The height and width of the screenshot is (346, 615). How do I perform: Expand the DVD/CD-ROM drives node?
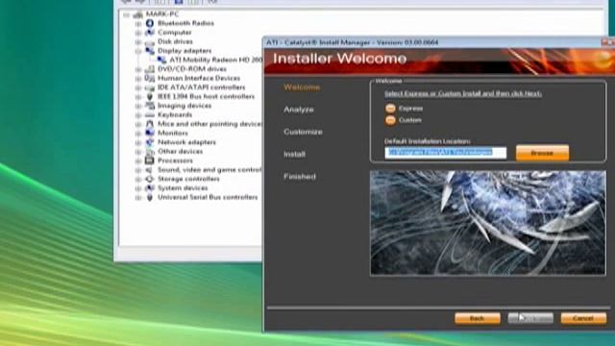138,69
